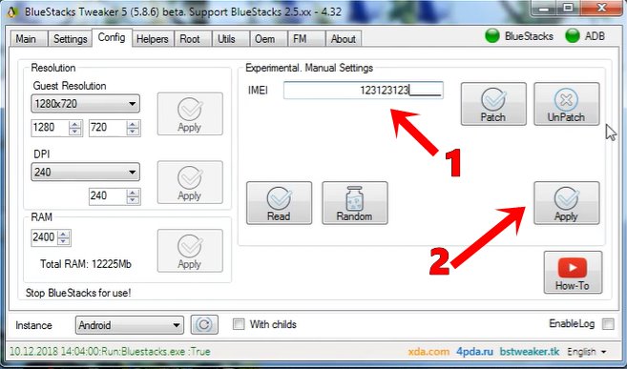
Task: Click the height 720 spinner arrows
Action: 134,128
